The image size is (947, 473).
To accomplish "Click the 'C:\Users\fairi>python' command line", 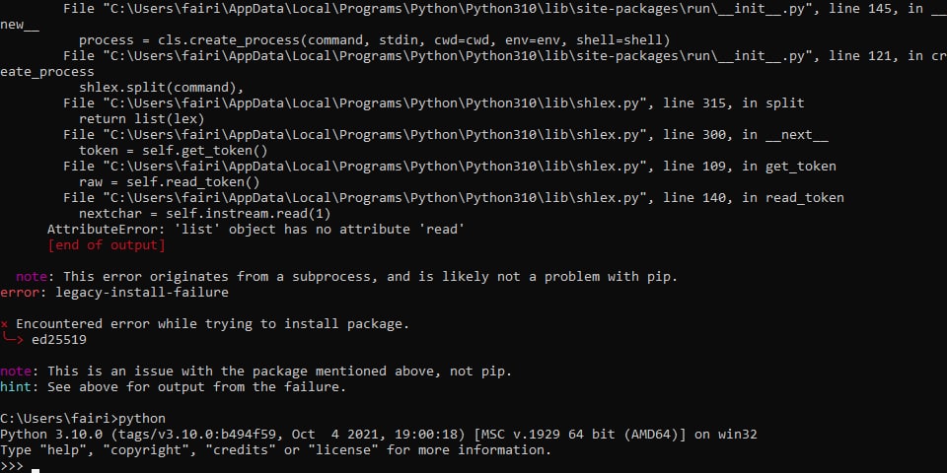I will tap(83, 419).
